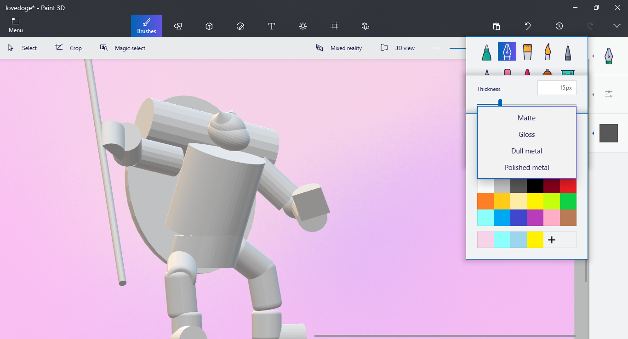628x339 pixels.
Task: Open the History clock icon
Action: 559,26
